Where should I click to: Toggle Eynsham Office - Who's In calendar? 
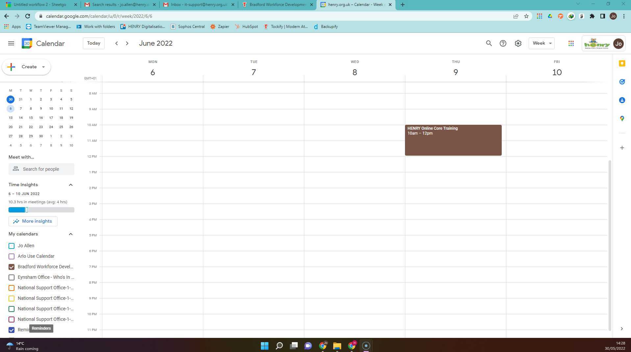12,277
